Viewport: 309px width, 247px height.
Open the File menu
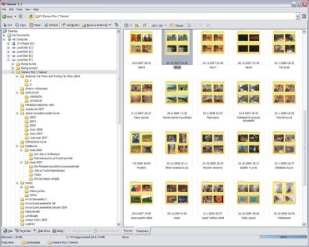point(4,10)
